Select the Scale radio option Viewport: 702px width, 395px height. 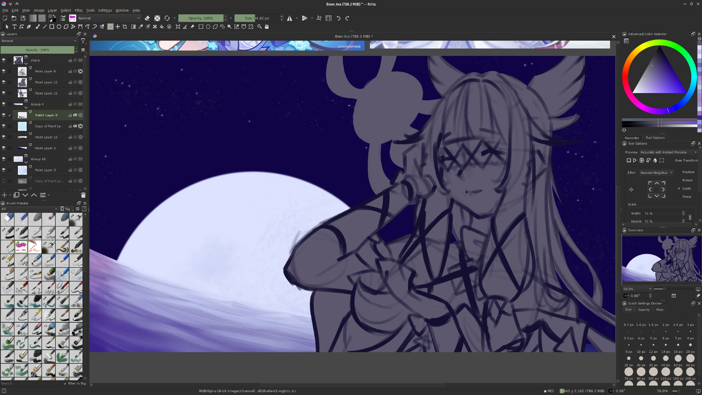679,189
